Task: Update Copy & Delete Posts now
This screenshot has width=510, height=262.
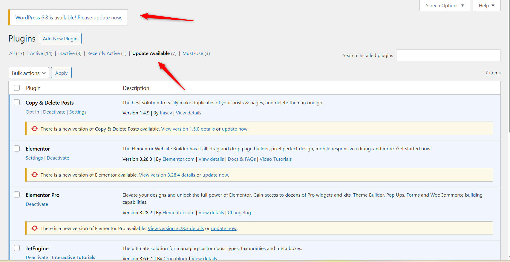Action: tap(235, 129)
